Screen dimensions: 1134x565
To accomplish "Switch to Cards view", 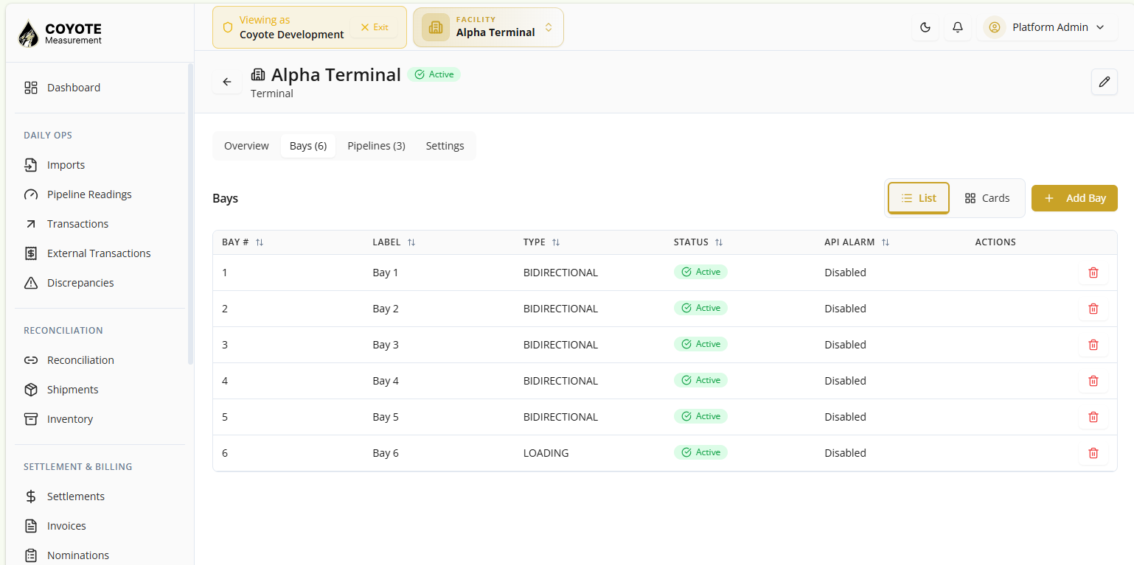I will click(987, 198).
